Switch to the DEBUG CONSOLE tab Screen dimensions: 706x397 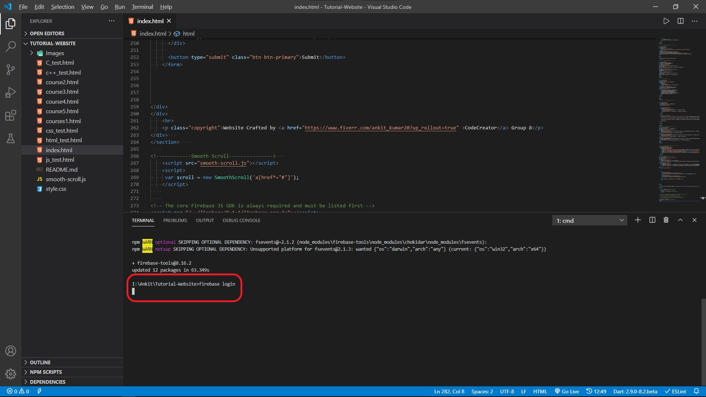coord(242,220)
